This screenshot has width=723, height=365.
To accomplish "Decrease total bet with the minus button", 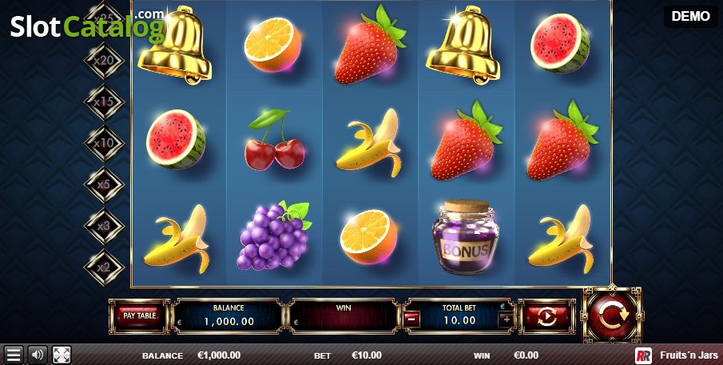I will tap(411, 319).
